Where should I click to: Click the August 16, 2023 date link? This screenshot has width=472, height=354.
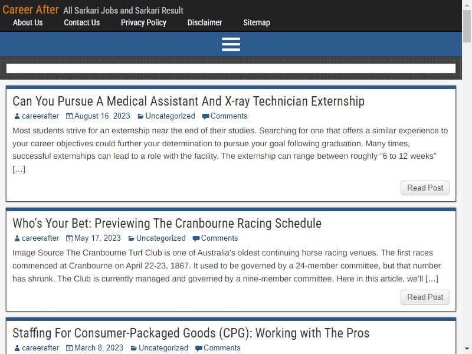102,116
